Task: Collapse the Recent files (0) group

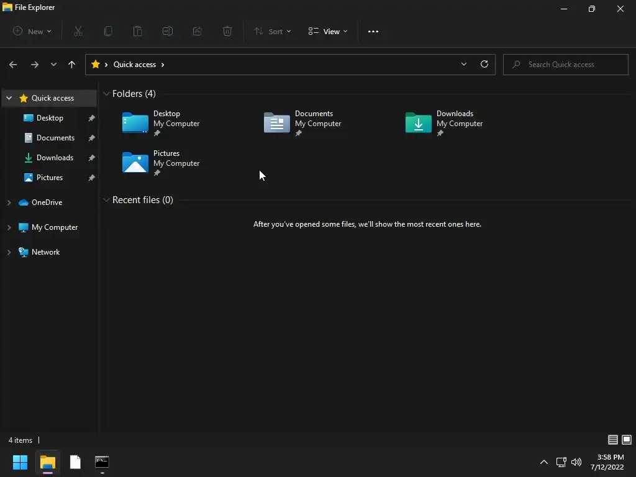Action: tap(106, 200)
